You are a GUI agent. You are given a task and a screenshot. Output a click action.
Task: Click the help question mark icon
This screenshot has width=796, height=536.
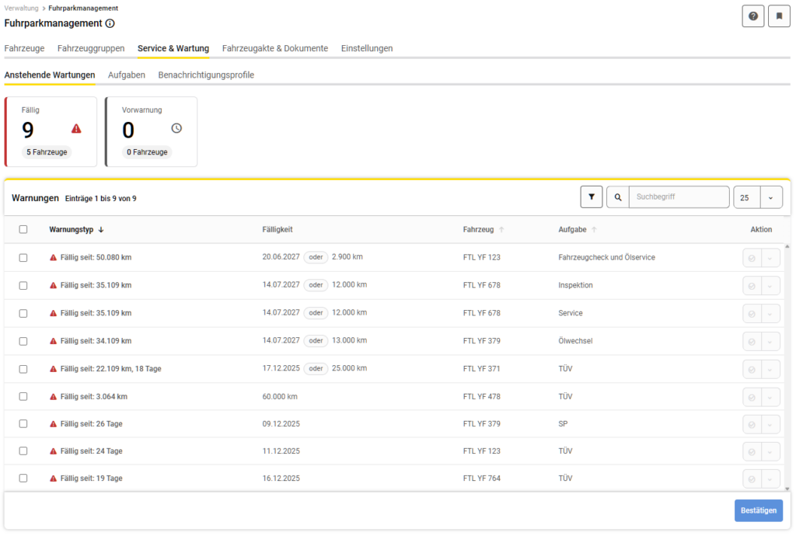point(753,16)
